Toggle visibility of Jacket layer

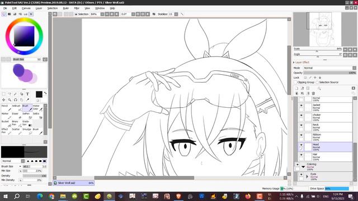(301, 106)
